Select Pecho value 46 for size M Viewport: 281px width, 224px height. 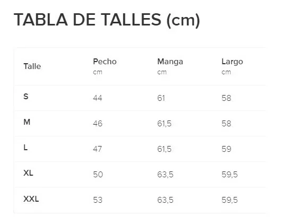(98, 123)
